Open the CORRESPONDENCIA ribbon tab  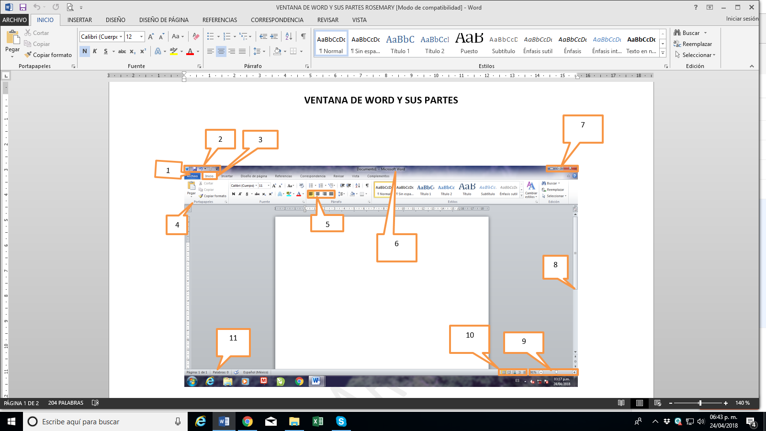(277, 20)
